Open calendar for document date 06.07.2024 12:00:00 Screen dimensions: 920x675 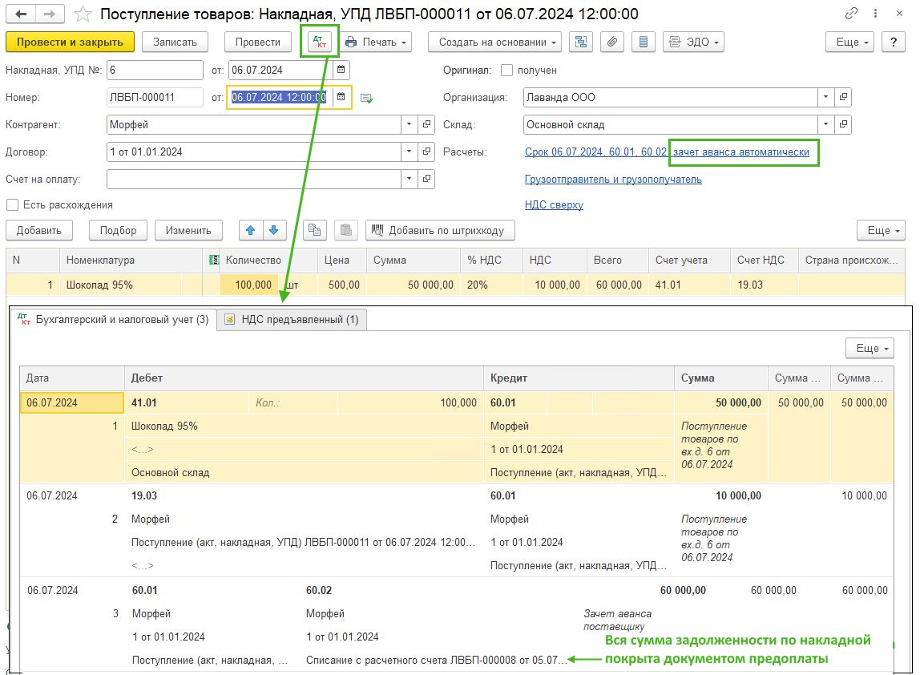pos(341,97)
